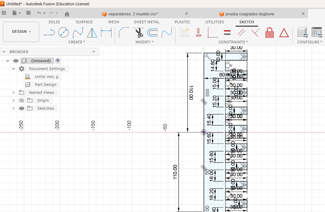Open the separadores. 2 mueble cnc document tab
325x212 pixels.
(x=133, y=14)
